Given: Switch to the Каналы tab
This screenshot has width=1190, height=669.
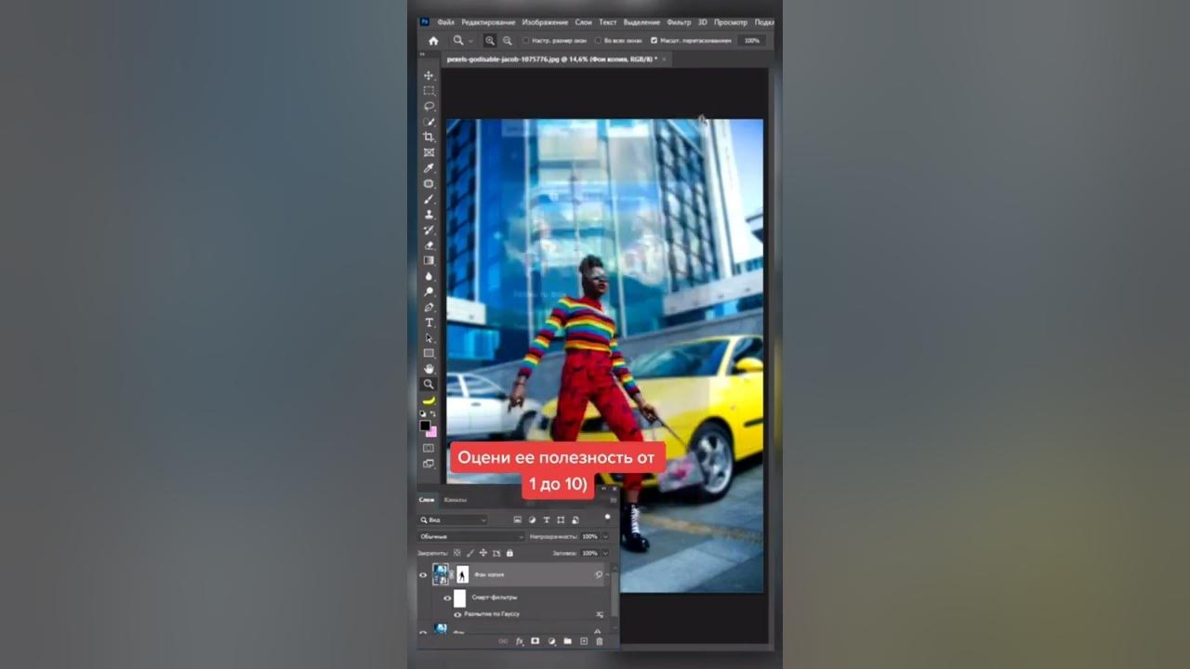Looking at the screenshot, I should (456, 500).
